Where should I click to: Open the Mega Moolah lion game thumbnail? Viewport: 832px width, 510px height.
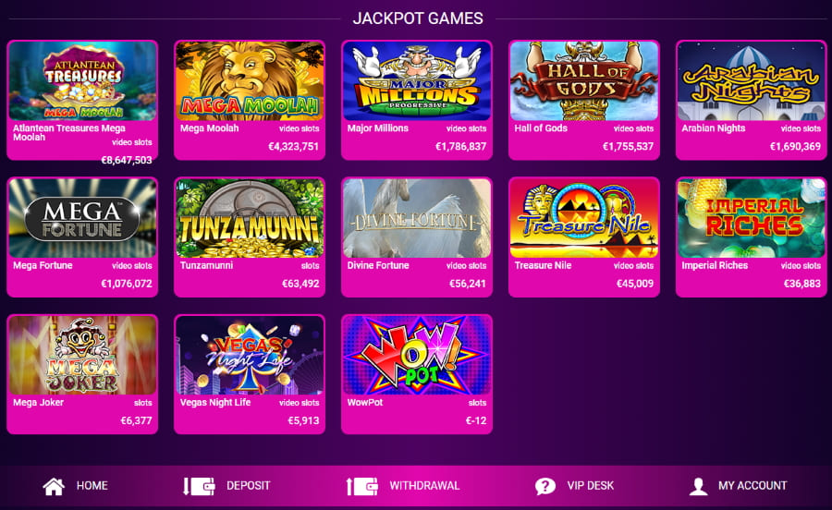pos(250,81)
